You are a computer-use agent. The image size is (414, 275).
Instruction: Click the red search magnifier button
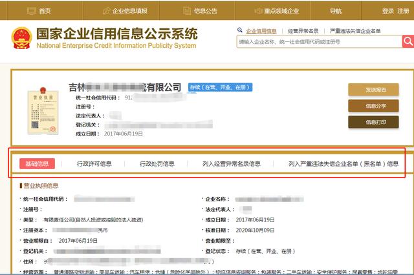[408, 41]
